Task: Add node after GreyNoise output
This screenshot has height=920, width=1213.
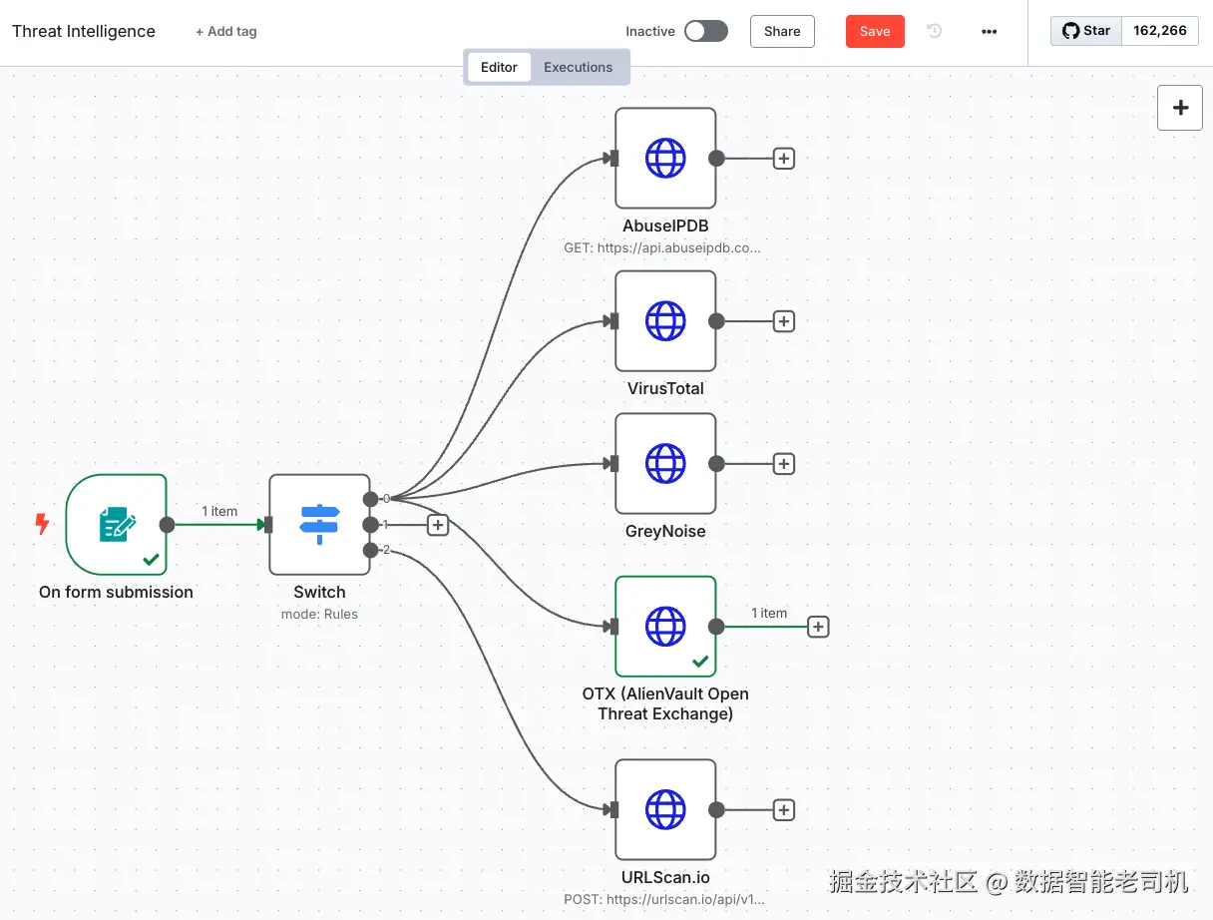Action: click(x=784, y=463)
